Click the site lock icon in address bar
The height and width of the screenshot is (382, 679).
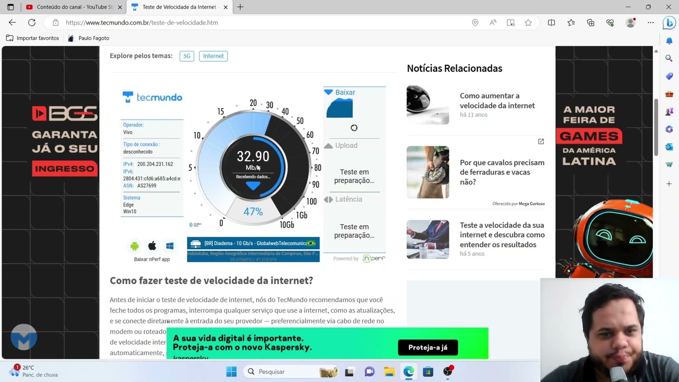[x=55, y=22]
